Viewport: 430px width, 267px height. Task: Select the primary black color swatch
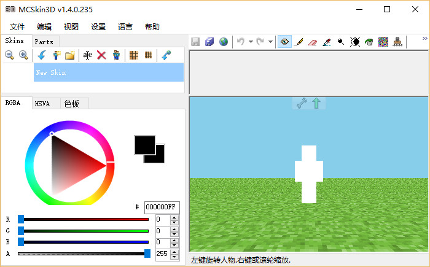[x=145, y=145]
